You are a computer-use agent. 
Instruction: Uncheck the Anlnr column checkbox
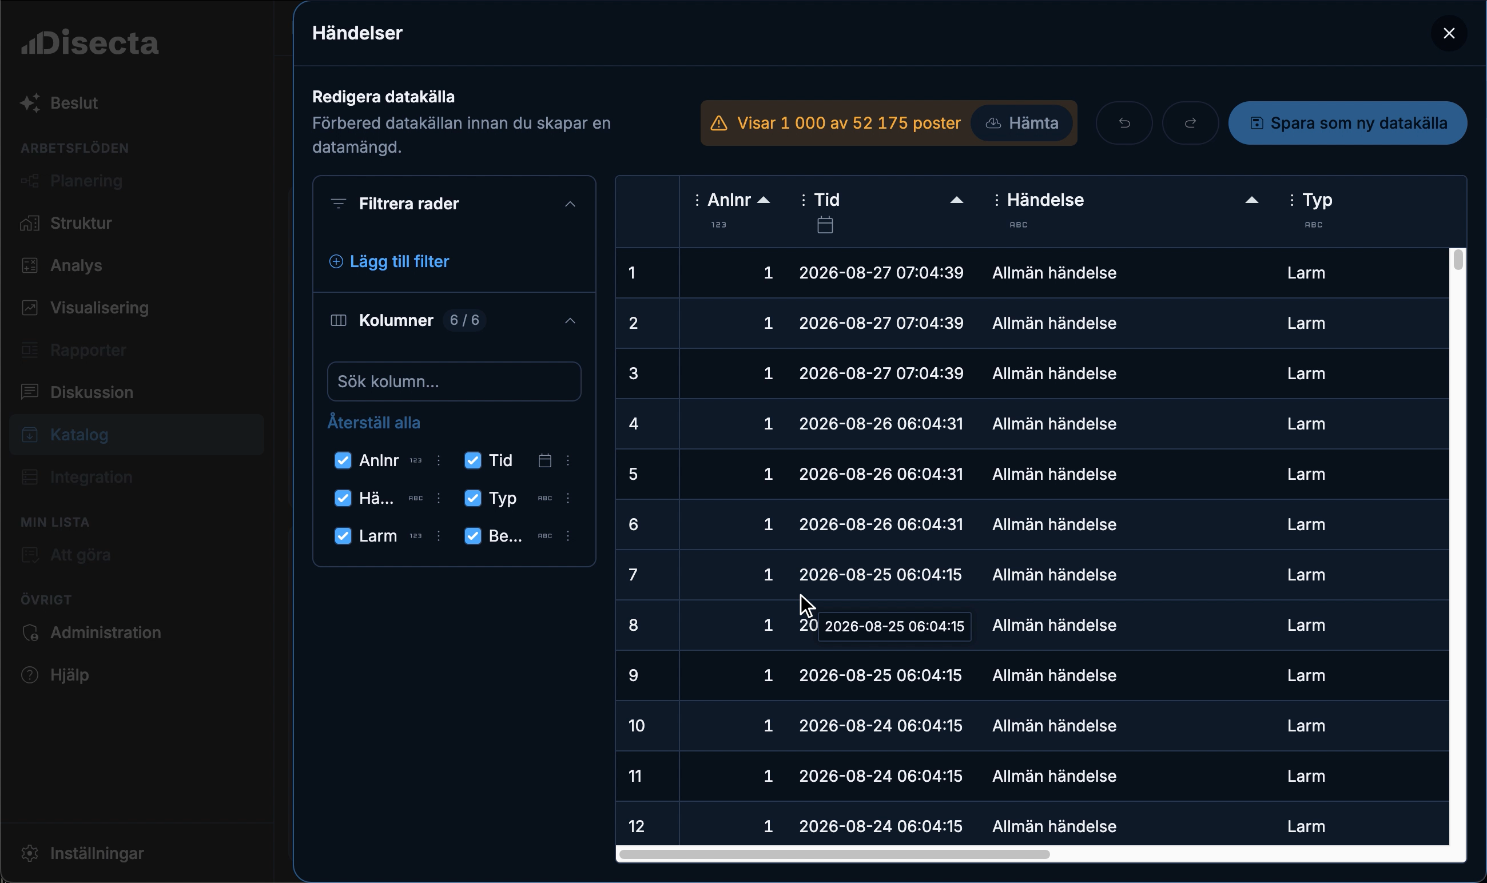[x=343, y=460]
